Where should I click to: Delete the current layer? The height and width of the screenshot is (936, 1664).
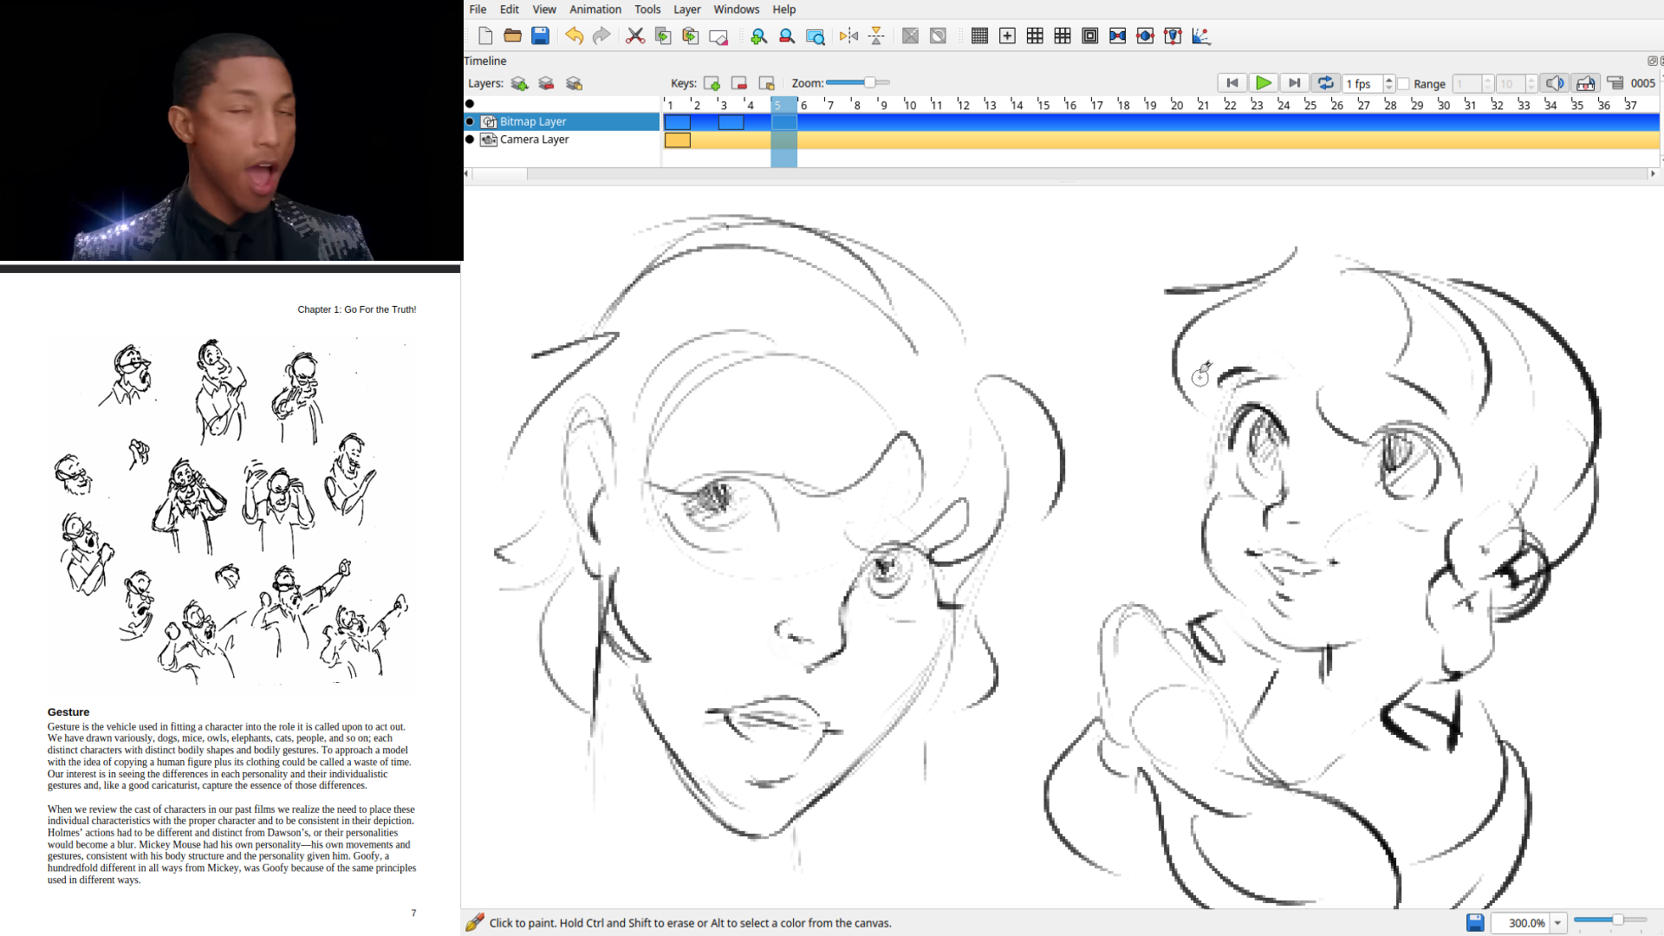click(546, 83)
